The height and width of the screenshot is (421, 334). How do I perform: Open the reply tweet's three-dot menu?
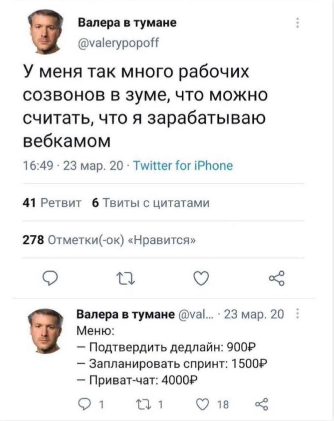297,314
